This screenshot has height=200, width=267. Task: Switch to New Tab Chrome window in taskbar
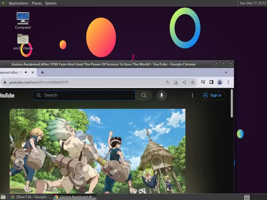pyautogui.click(x=30, y=197)
